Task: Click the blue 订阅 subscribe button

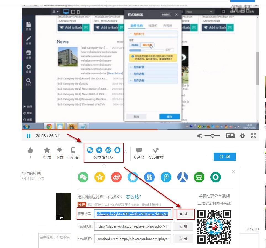Action: click(x=225, y=157)
